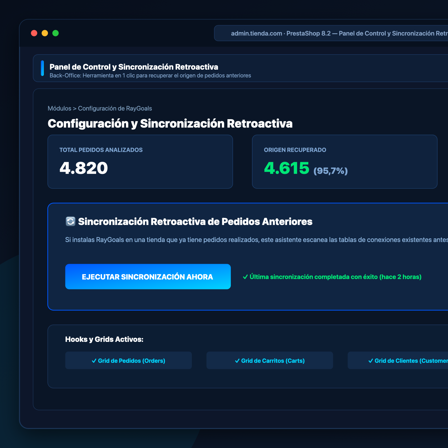Click the Hooks y Grids Activos heading
The width and height of the screenshot is (448, 448).
point(104,339)
